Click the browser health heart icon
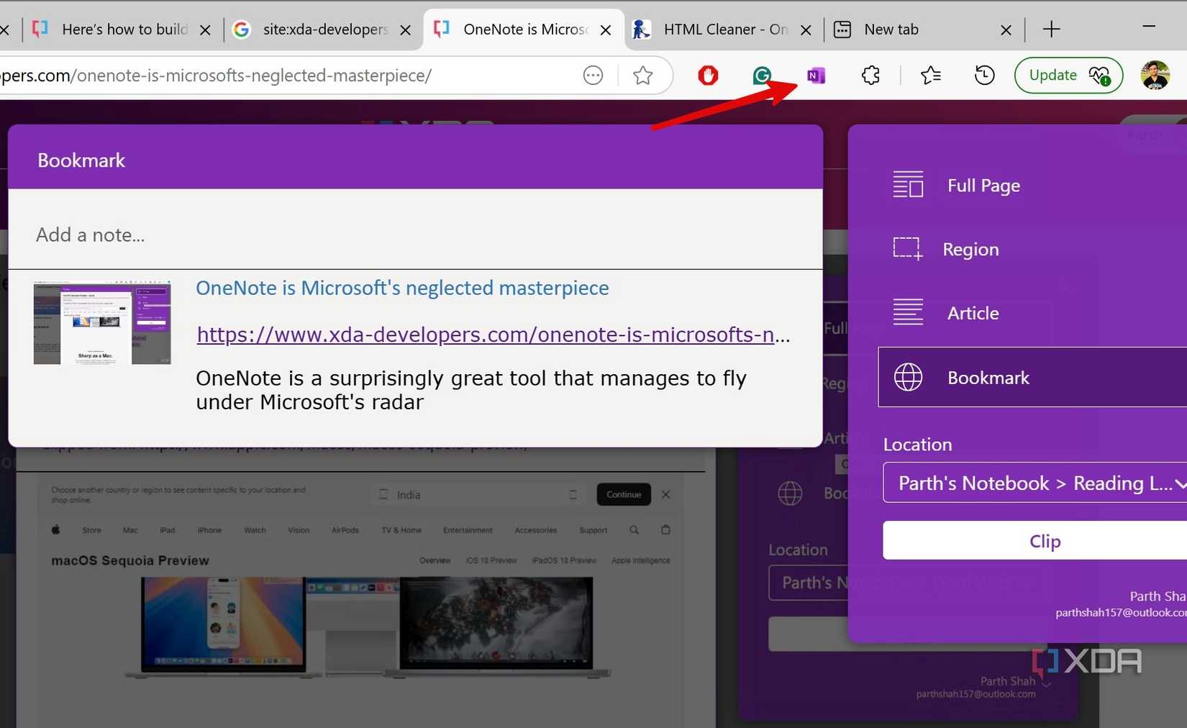Image resolution: width=1187 pixels, height=728 pixels. pos(1099,75)
